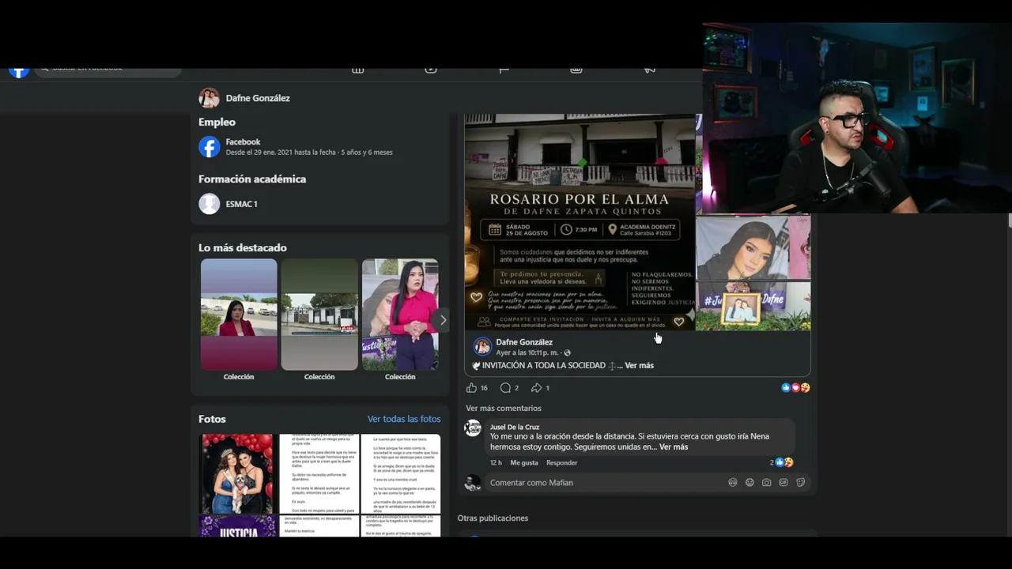Expand post text with Ver más
The width and height of the screenshot is (1012, 569).
[x=640, y=366]
